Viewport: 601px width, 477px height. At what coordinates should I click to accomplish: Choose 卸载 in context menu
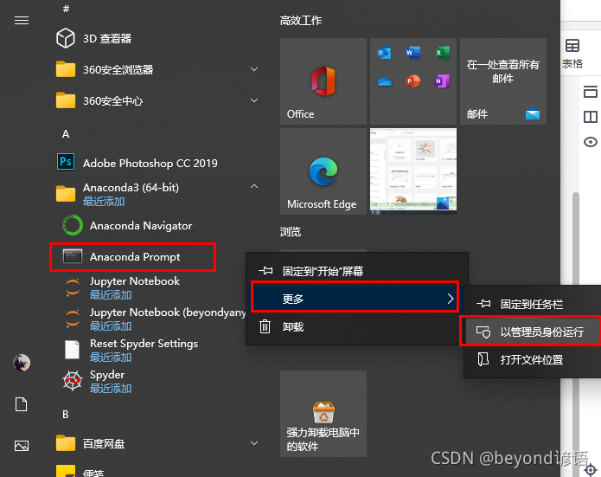(357, 326)
